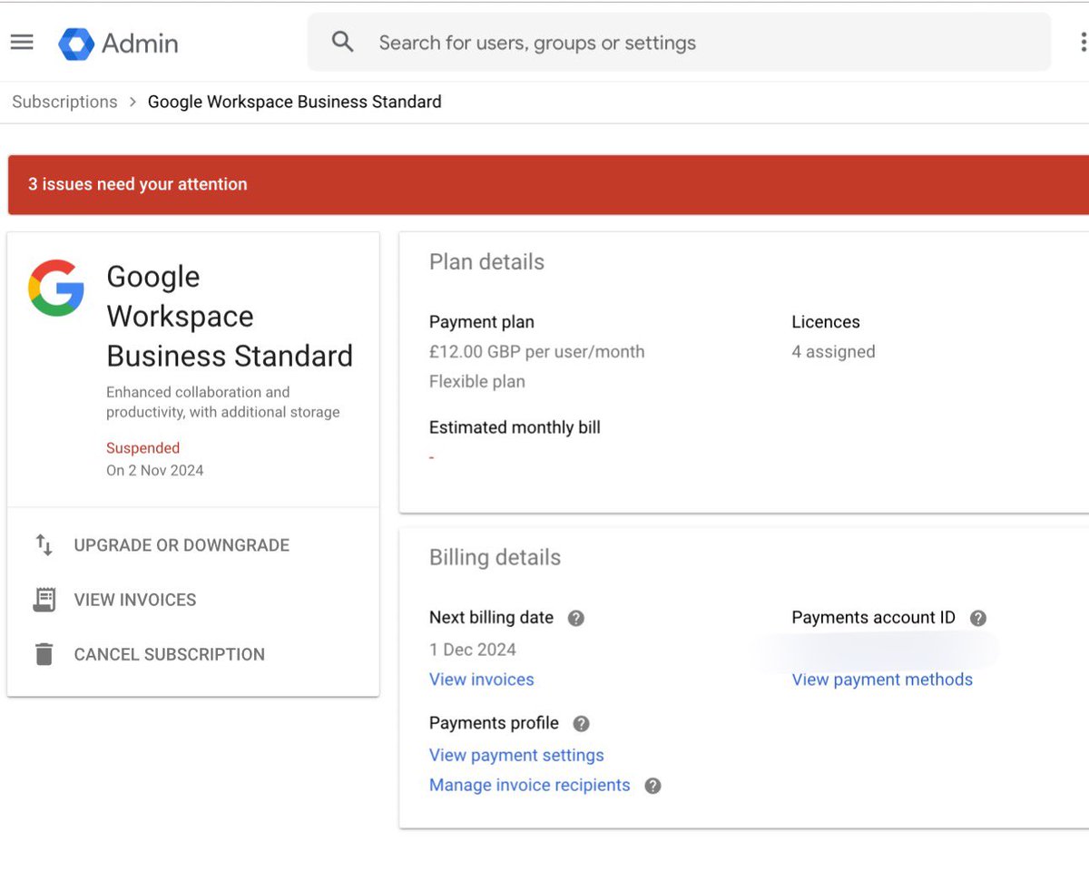Open help for Payments account ID
The width and height of the screenshot is (1089, 871).
978,618
